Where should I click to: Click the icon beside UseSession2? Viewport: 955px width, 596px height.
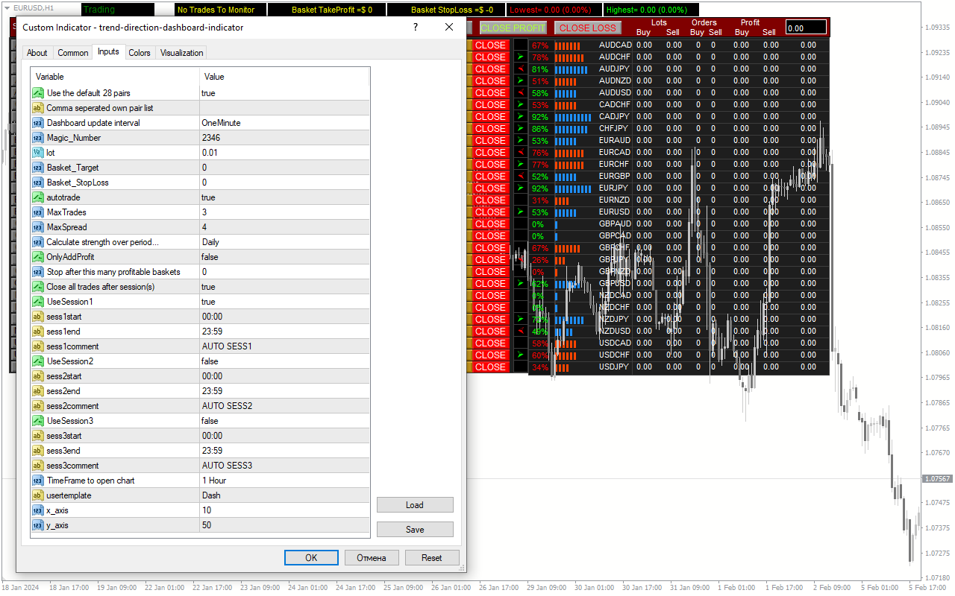(x=38, y=361)
